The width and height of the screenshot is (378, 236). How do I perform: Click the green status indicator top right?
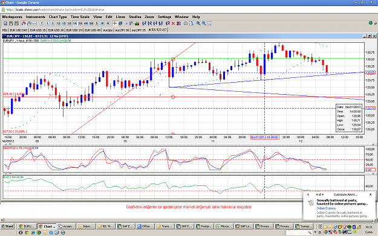coord(371,23)
